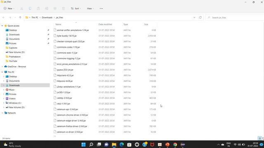Open Google Chrome from the taskbar
Image resolution: width=264 pixels, height=148 pixels.
pyautogui.click(x=175, y=144)
